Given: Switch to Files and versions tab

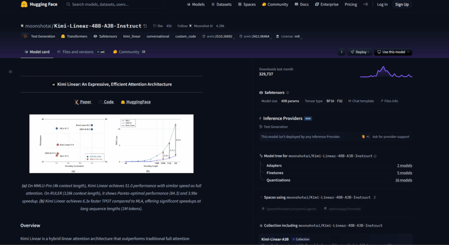Looking at the screenshot, I should coord(81,52).
